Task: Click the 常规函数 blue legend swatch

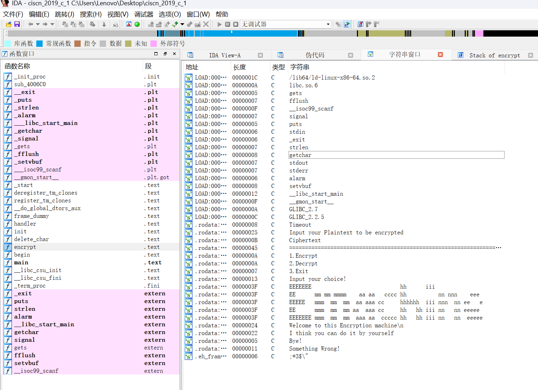Action: 39,44
